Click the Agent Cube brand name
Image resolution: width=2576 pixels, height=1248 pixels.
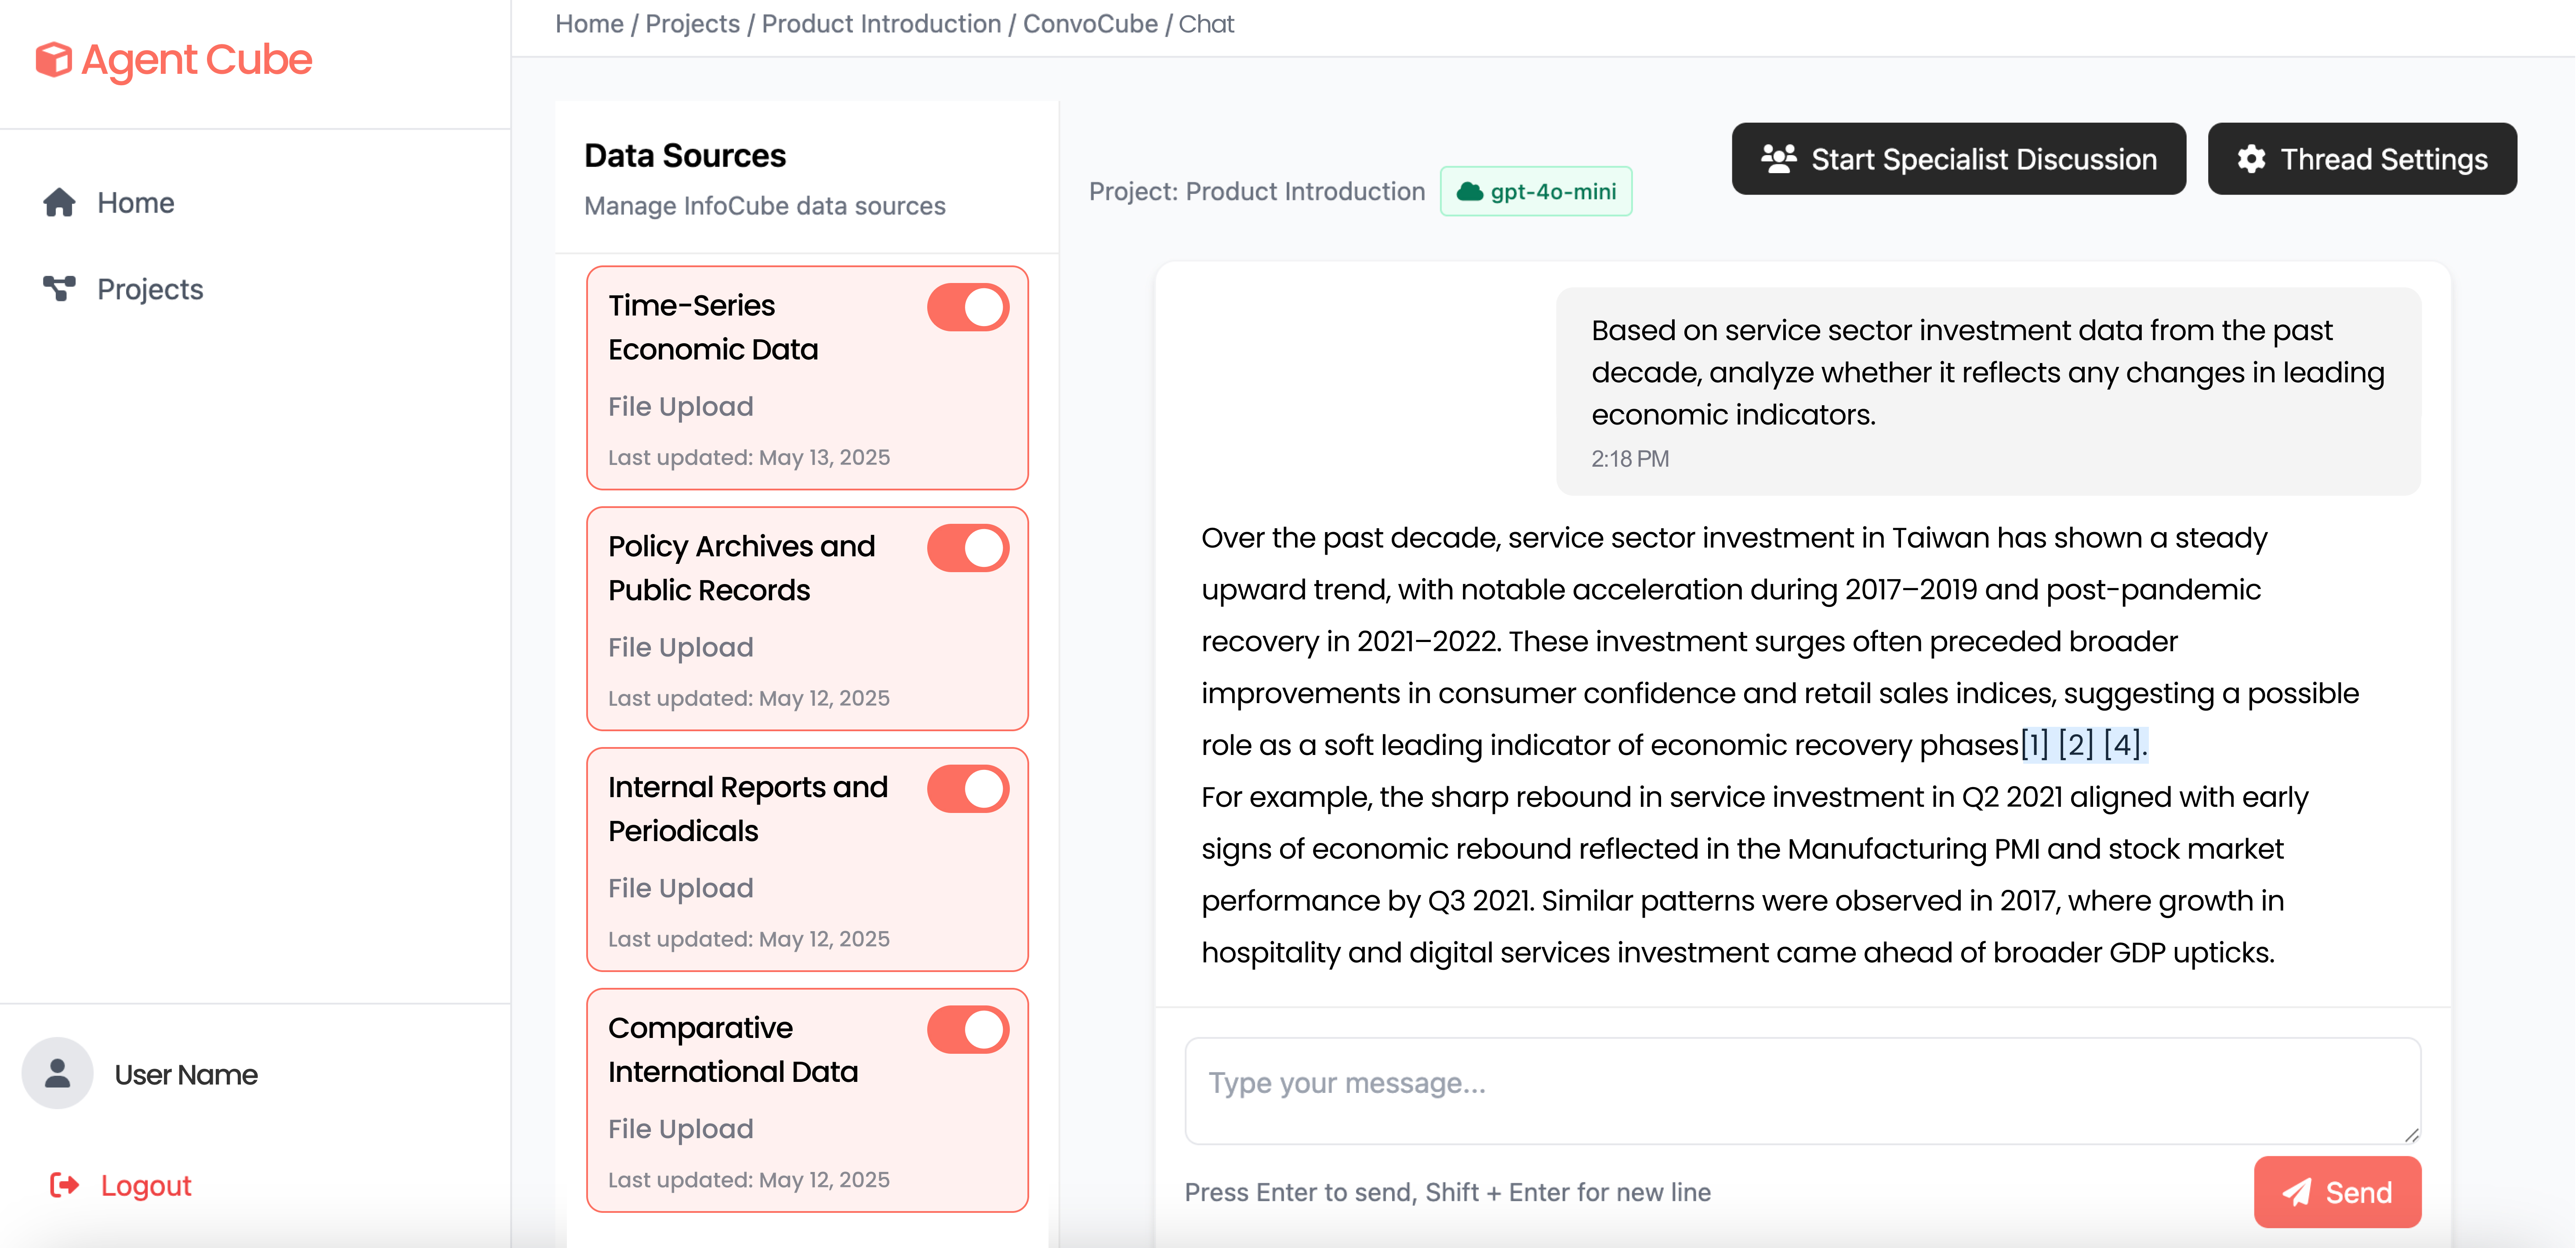click(x=197, y=60)
